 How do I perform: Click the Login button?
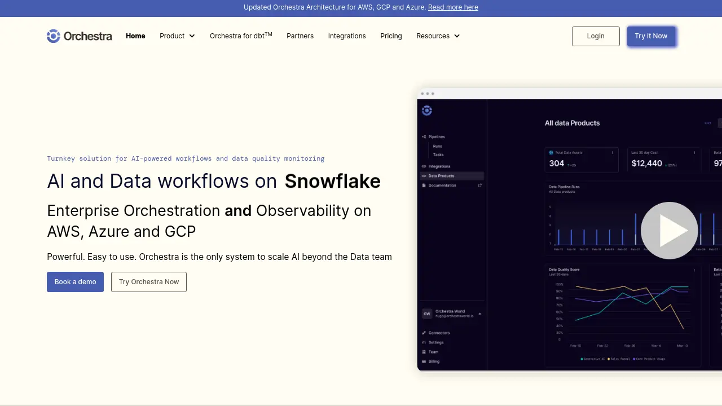tap(596, 36)
